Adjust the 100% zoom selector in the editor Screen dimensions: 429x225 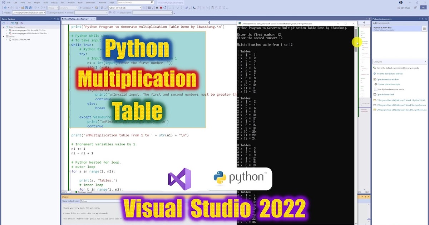(66, 192)
